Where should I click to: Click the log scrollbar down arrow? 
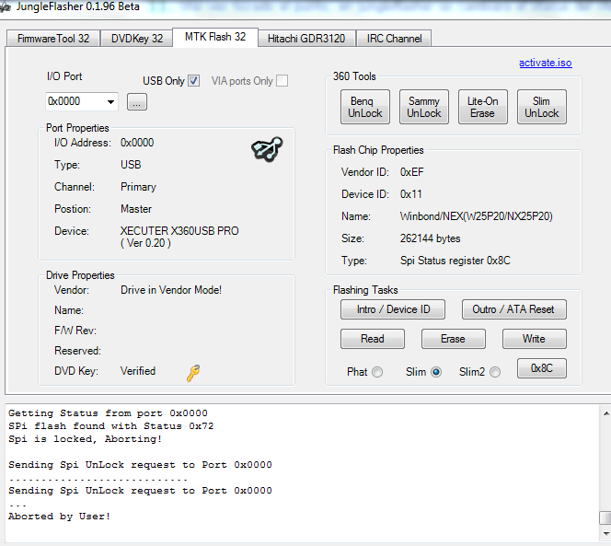pyautogui.click(x=605, y=533)
